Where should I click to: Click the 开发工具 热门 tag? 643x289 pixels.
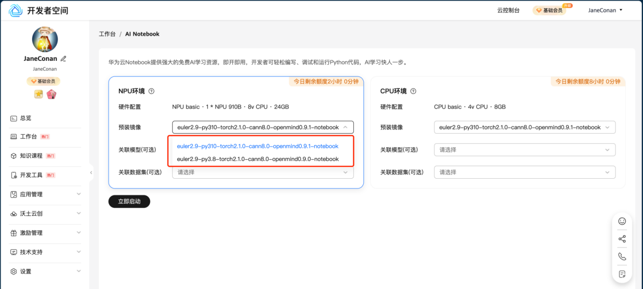tap(50, 175)
